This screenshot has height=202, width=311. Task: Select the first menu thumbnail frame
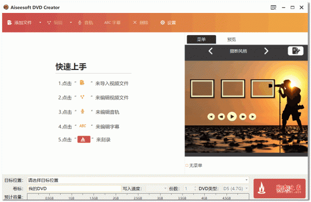202,89
